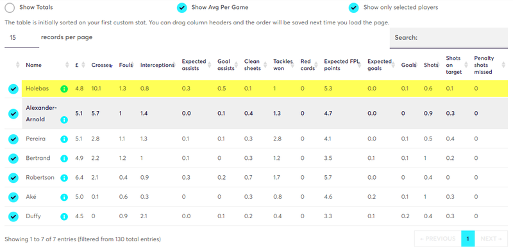The width and height of the screenshot is (513, 249).
Task: Select page 1 in pagination
Action: [468, 239]
